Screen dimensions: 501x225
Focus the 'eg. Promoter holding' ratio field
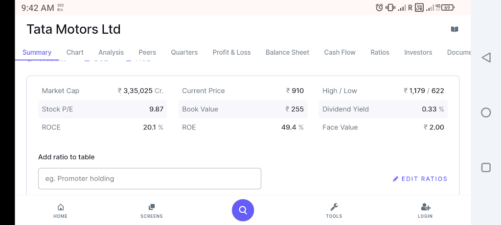coord(150,179)
